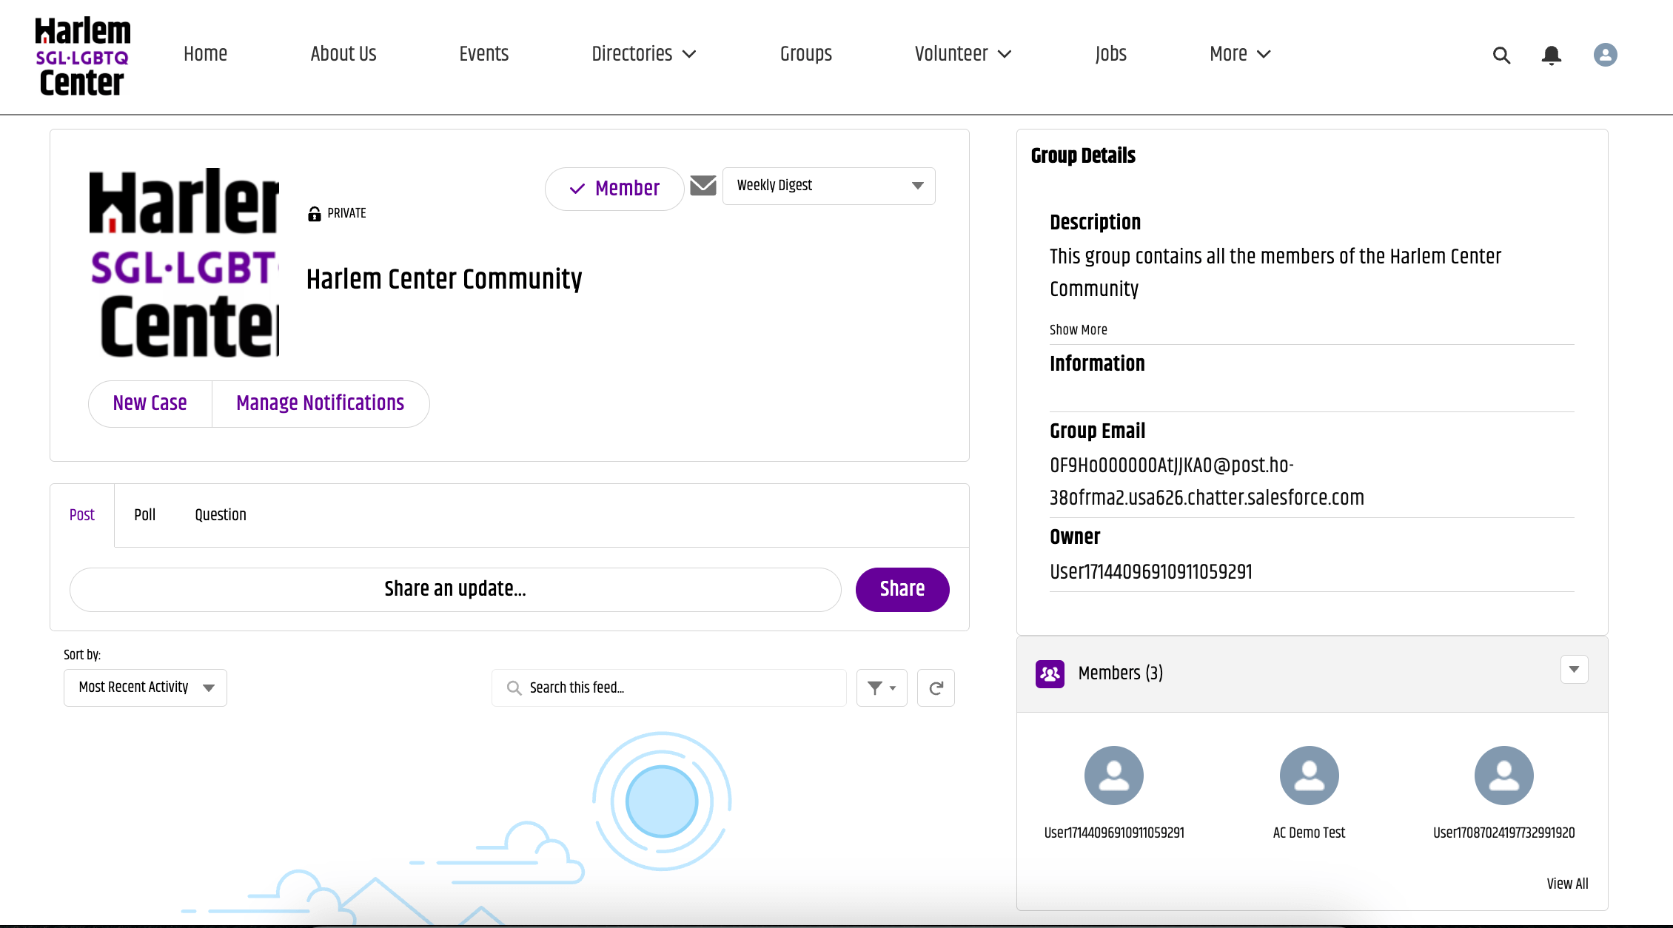This screenshot has width=1673, height=928.
Task: Select the Question tab
Action: [221, 515]
